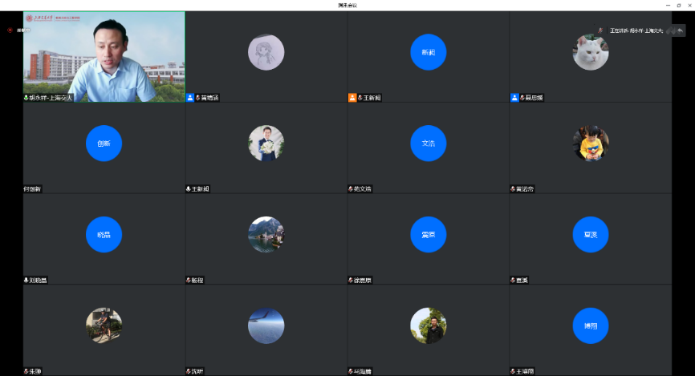695x376 pixels.
Task: Click the mic icon on the 晓晶 tile
Action: 26,281
